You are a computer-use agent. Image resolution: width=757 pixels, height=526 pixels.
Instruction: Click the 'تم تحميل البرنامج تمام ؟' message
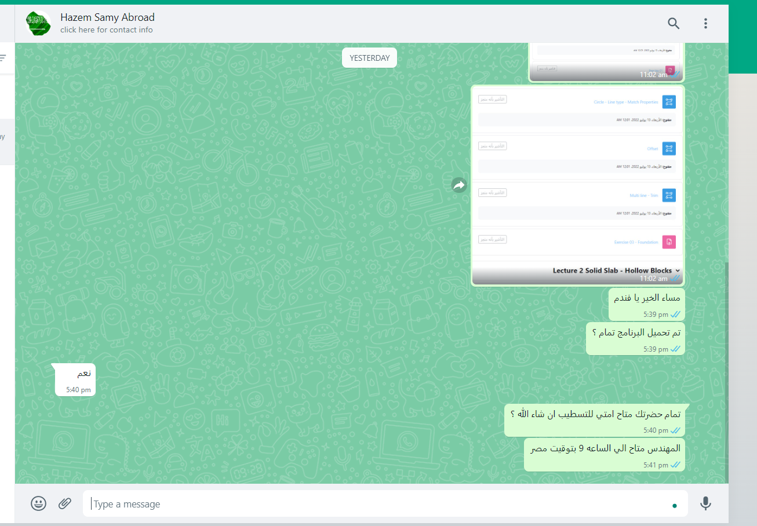pyautogui.click(x=636, y=338)
